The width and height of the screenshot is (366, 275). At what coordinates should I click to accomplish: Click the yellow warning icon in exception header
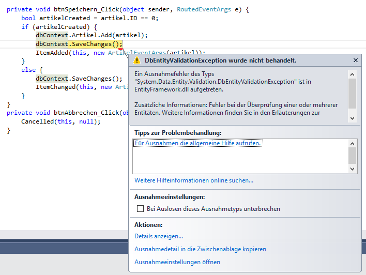pos(137,60)
